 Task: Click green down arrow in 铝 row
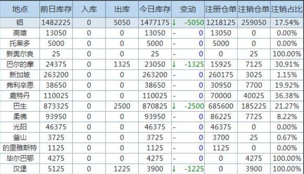(174, 23)
